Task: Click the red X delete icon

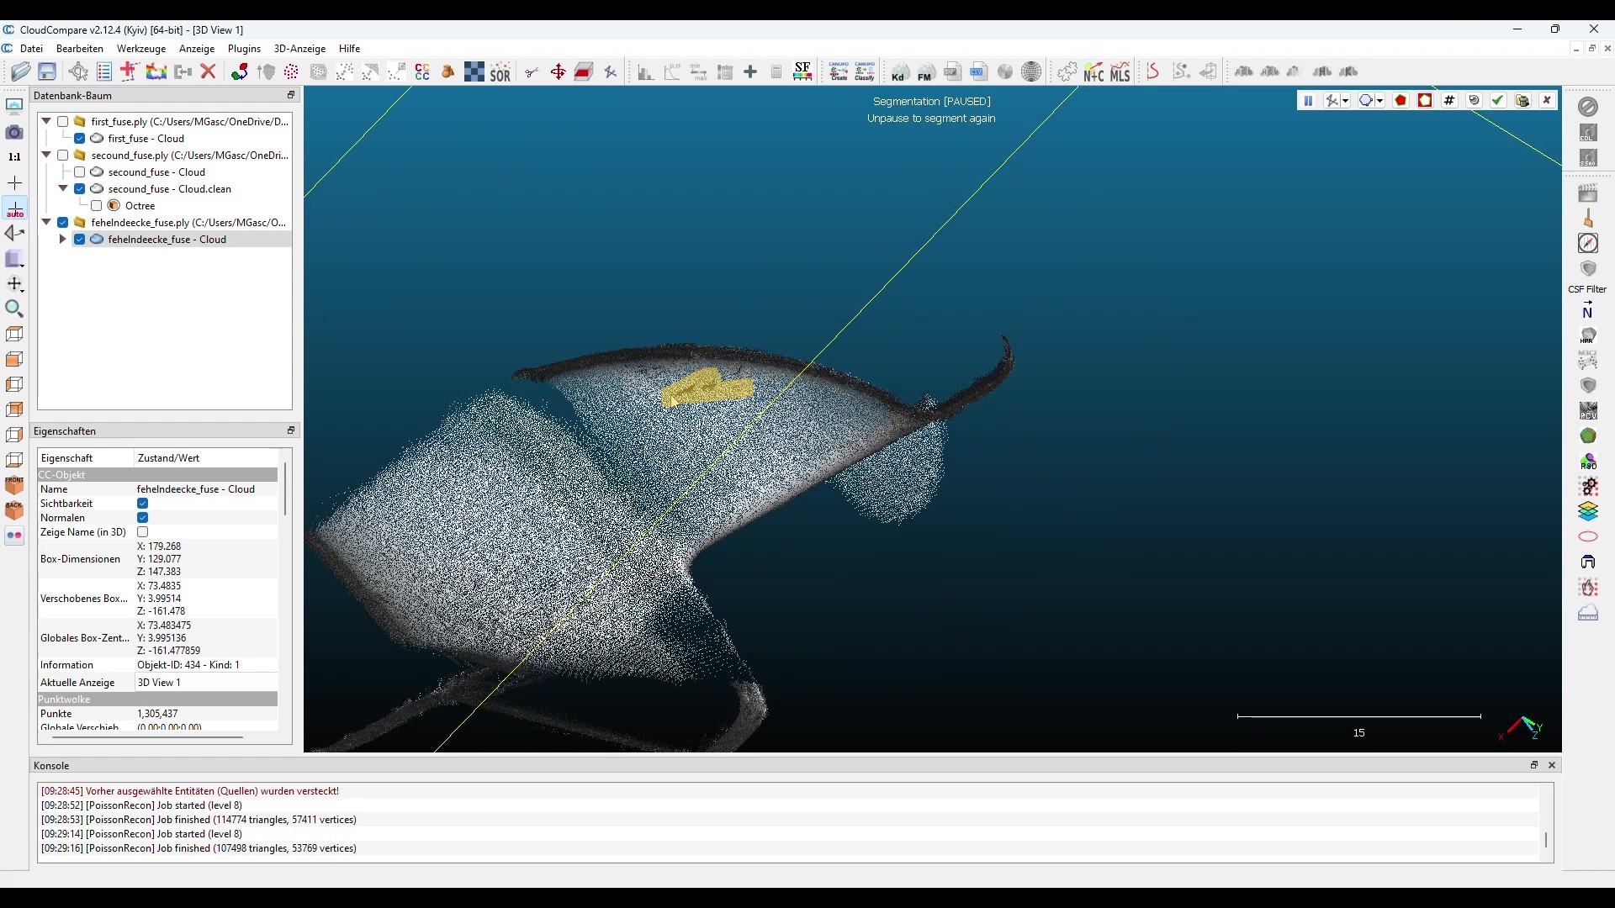Action: click(209, 72)
